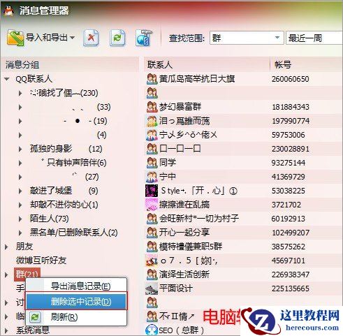Screen dimensions: 343x336
Task: Select account number 197990774
Action: (291, 121)
